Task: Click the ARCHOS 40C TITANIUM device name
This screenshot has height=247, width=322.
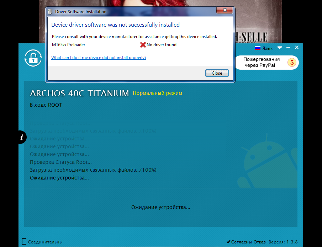Action: click(79, 93)
